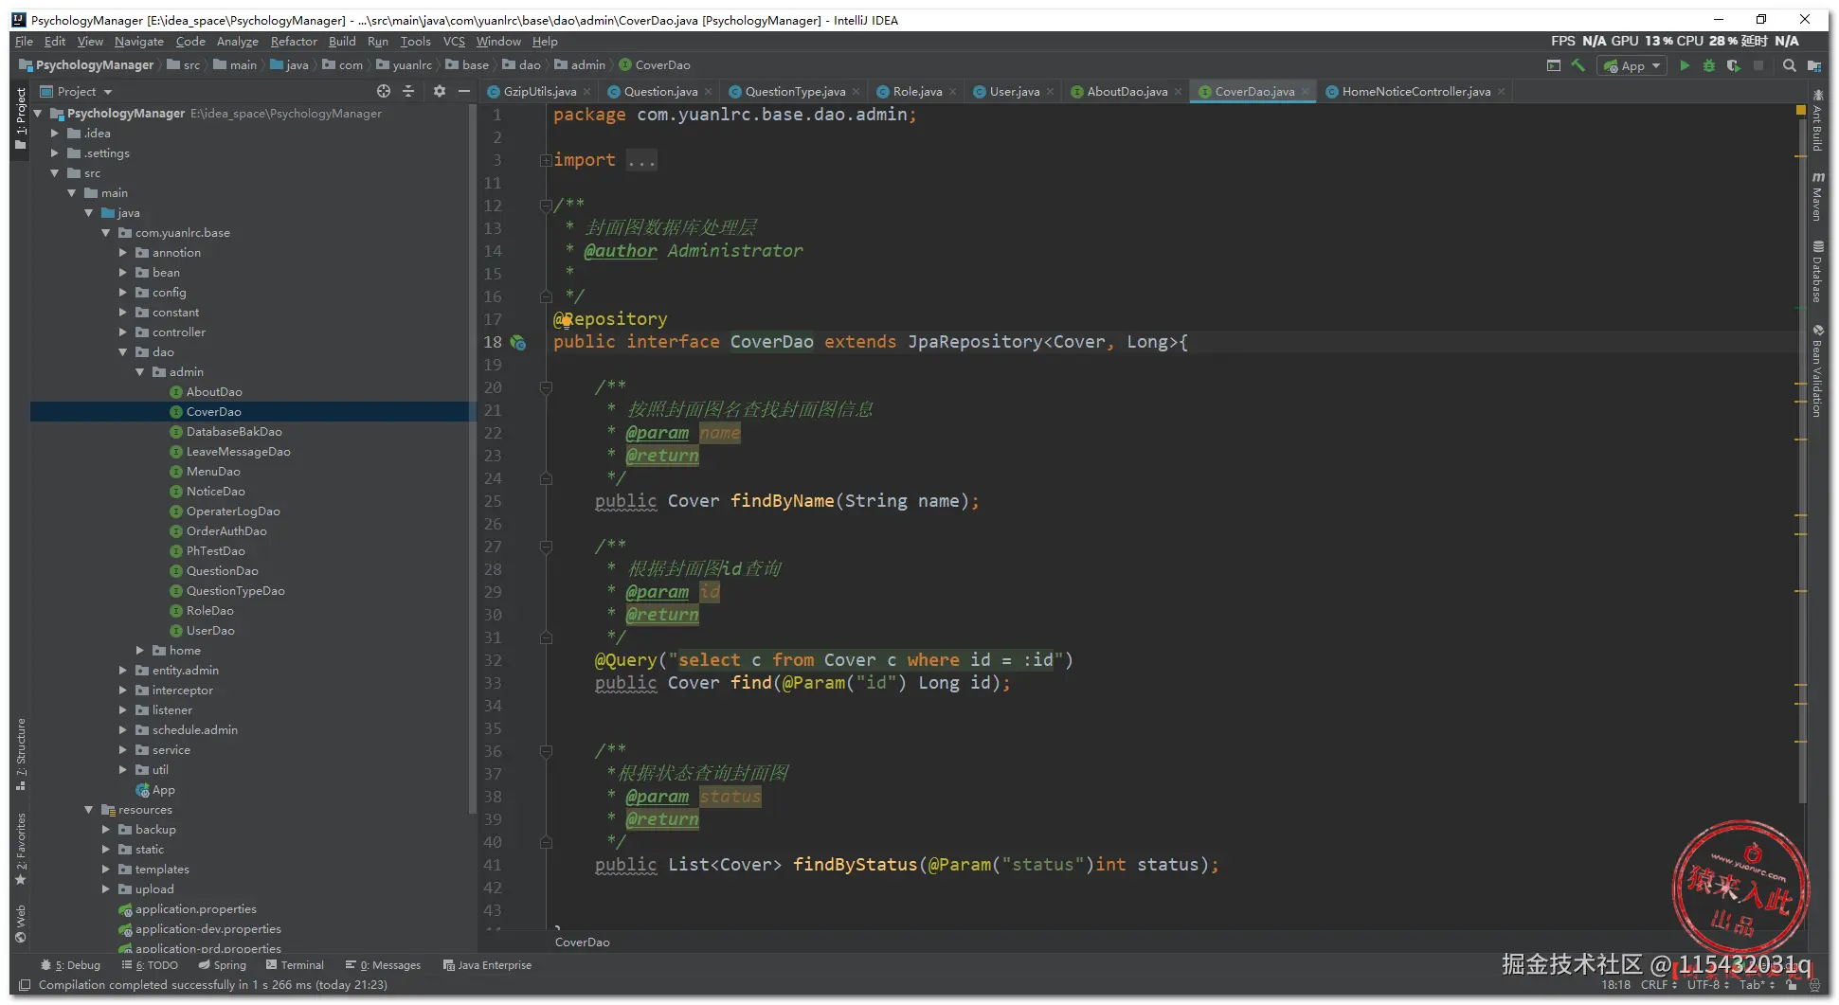
Task: Open the Terminal tool window
Action: point(295,965)
